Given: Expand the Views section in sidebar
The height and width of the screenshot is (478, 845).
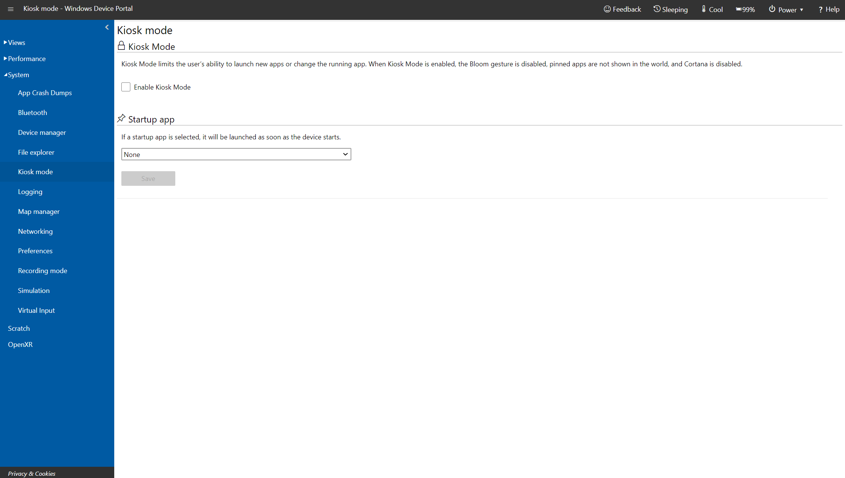Looking at the screenshot, I should pyautogui.click(x=16, y=42).
